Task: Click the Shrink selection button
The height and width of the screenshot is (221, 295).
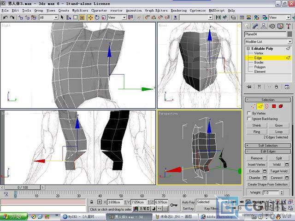Action: click(x=257, y=125)
